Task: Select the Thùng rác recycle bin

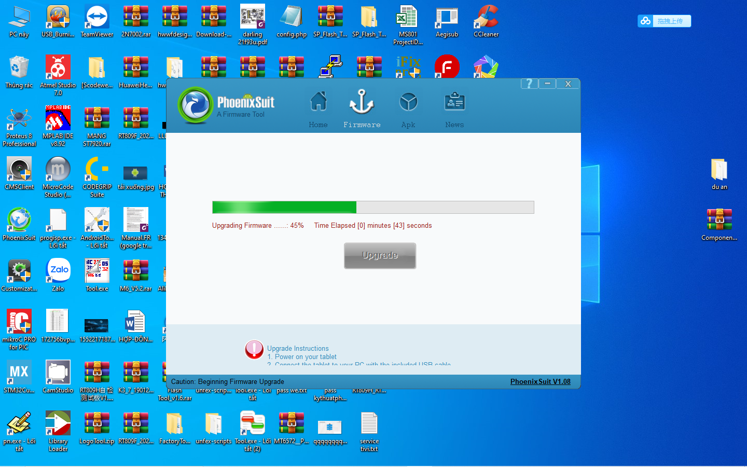Action: click(x=19, y=72)
